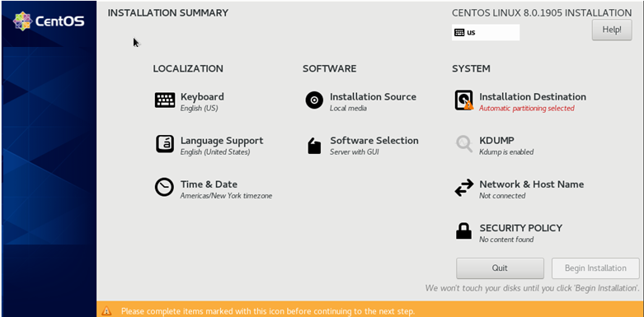Select the Software Selection heading

pyautogui.click(x=374, y=141)
